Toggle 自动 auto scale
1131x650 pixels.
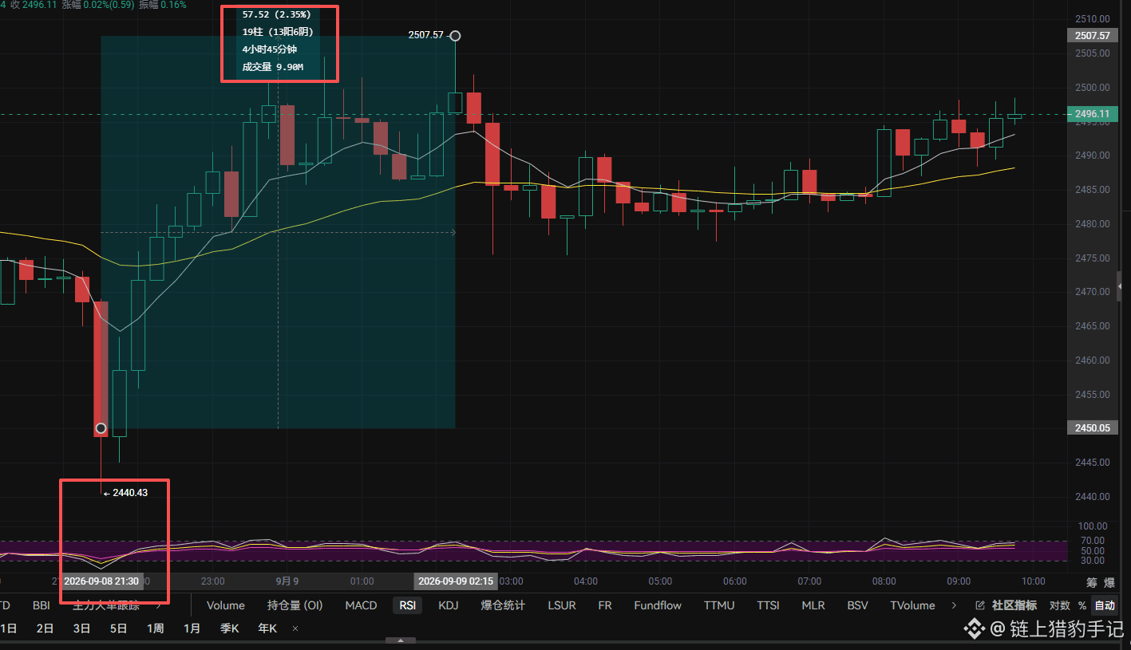[1105, 605]
